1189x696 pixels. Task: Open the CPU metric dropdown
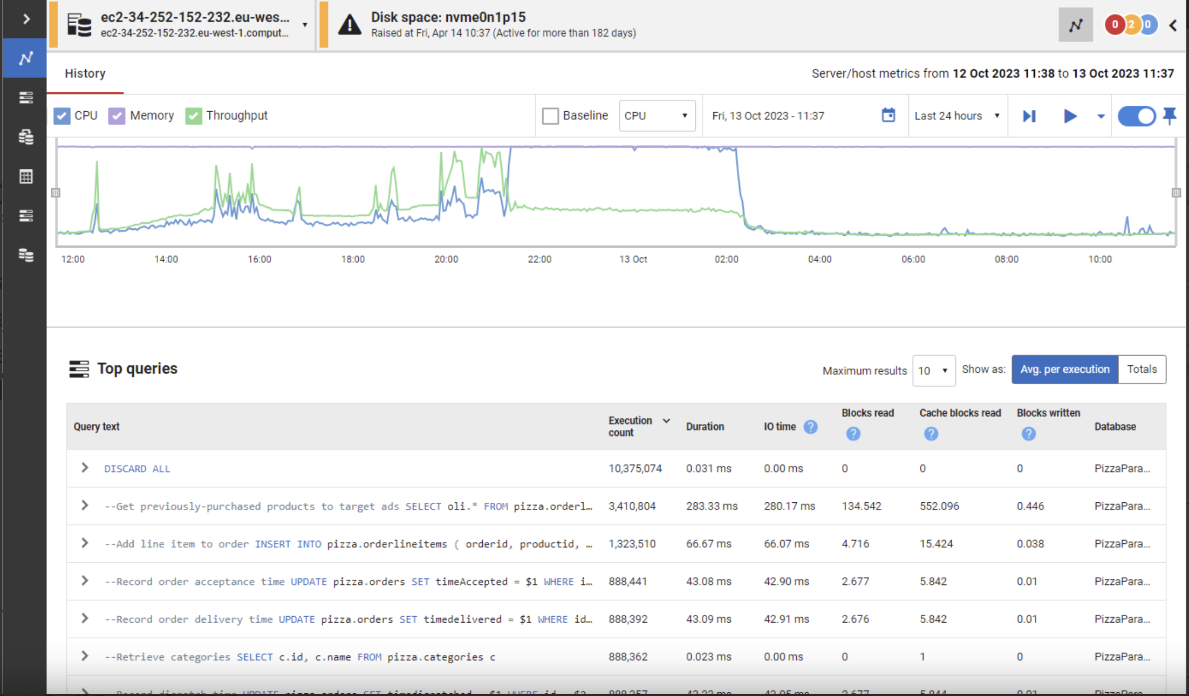pos(657,115)
